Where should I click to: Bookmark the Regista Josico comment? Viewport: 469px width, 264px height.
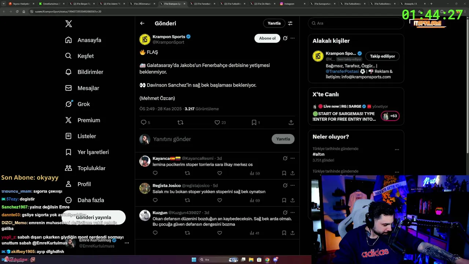click(x=284, y=200)
